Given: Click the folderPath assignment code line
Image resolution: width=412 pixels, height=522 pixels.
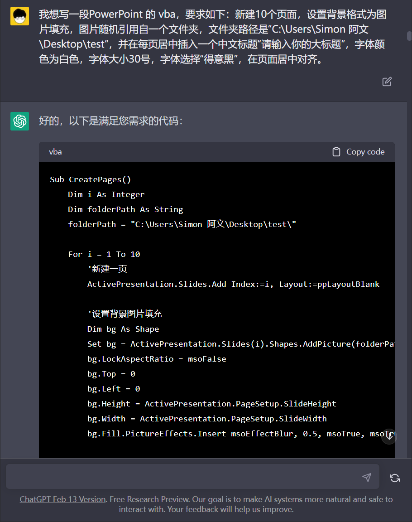Looking at the screenshot, I should click(182, 224).
